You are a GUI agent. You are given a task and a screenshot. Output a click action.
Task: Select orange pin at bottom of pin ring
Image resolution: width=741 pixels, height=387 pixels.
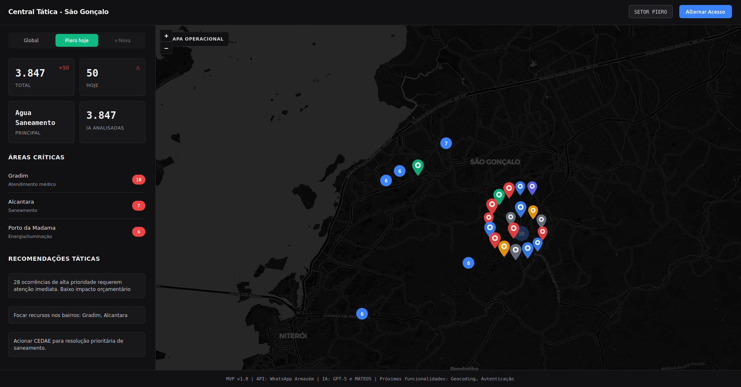[x=504, y=248]
